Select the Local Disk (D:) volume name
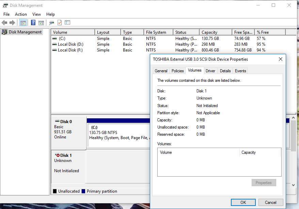Screen dimensions: 299x209 (70, 44)
